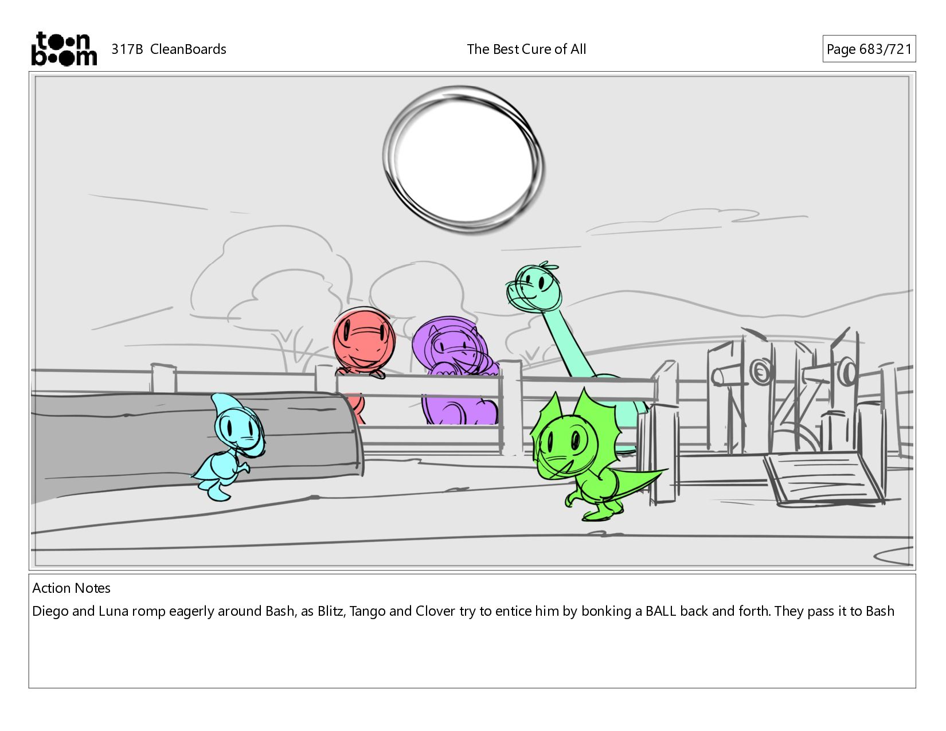
Task: Click the '317B CleanBoards' header text
Action: 169,49
